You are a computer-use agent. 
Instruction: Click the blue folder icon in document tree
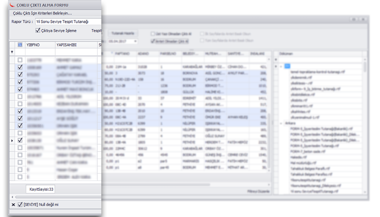coord(287,66)
